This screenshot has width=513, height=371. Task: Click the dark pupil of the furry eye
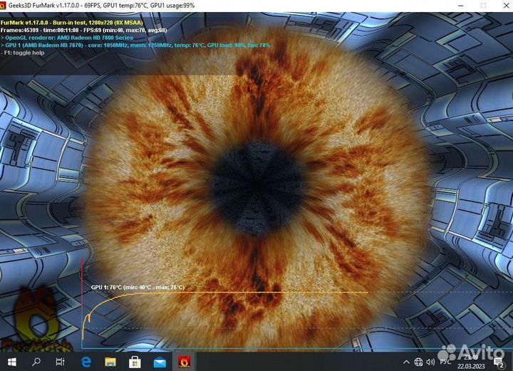tap(257, 187)
